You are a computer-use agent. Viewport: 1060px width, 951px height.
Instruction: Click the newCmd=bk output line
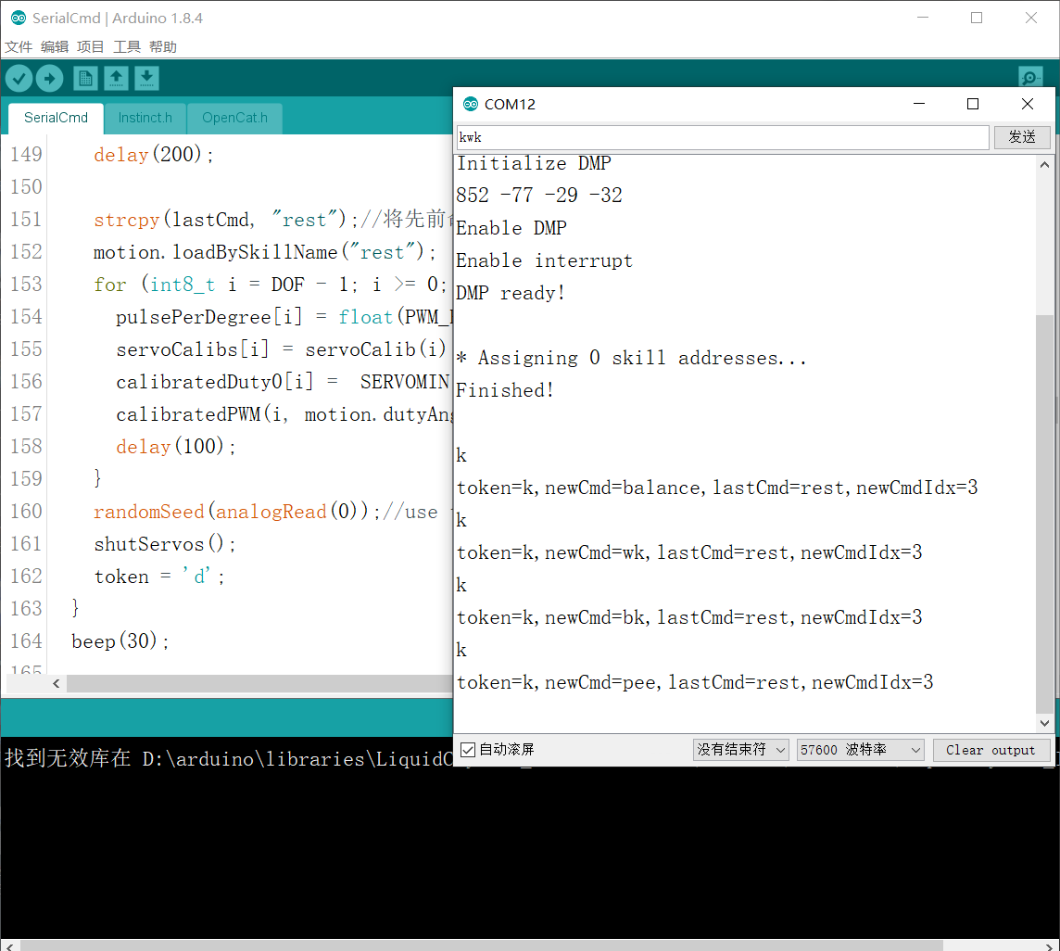tap(689, 617)
